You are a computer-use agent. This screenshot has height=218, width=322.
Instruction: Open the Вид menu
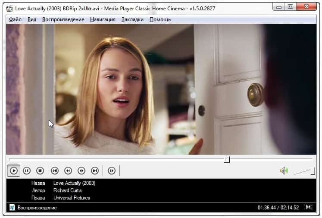(32, 19)
